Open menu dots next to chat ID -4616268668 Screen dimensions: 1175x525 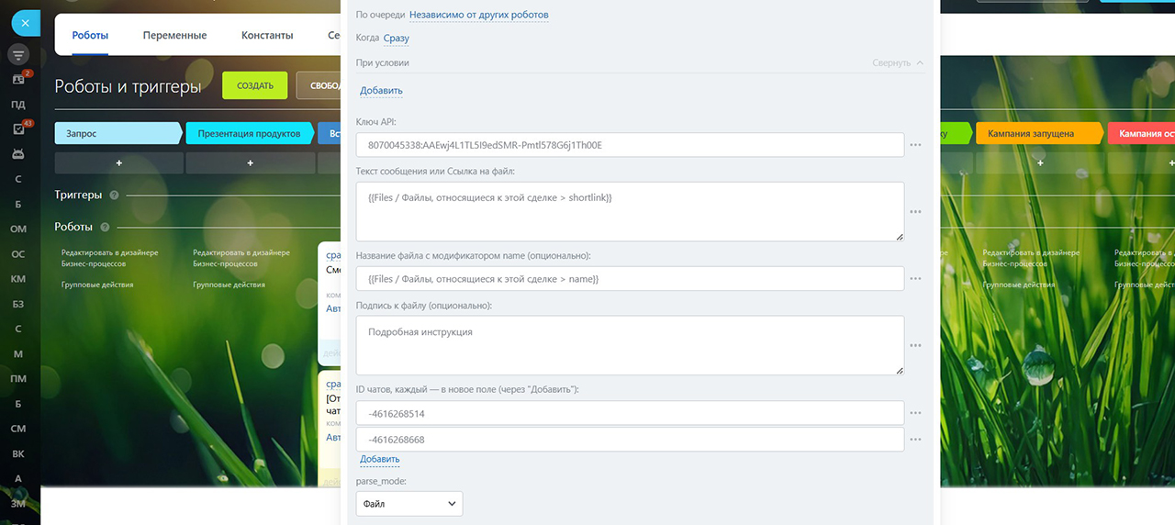coord(915,440)
